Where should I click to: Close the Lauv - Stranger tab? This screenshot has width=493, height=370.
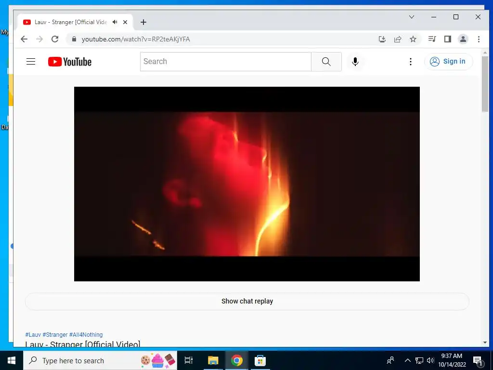[x=125, y=22]
